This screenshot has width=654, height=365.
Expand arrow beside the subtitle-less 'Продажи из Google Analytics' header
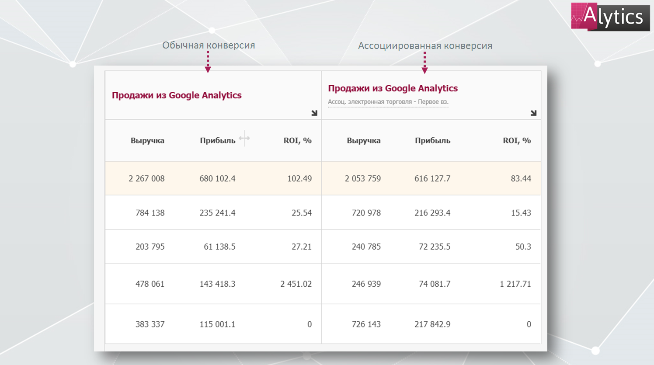coord(314,113)
